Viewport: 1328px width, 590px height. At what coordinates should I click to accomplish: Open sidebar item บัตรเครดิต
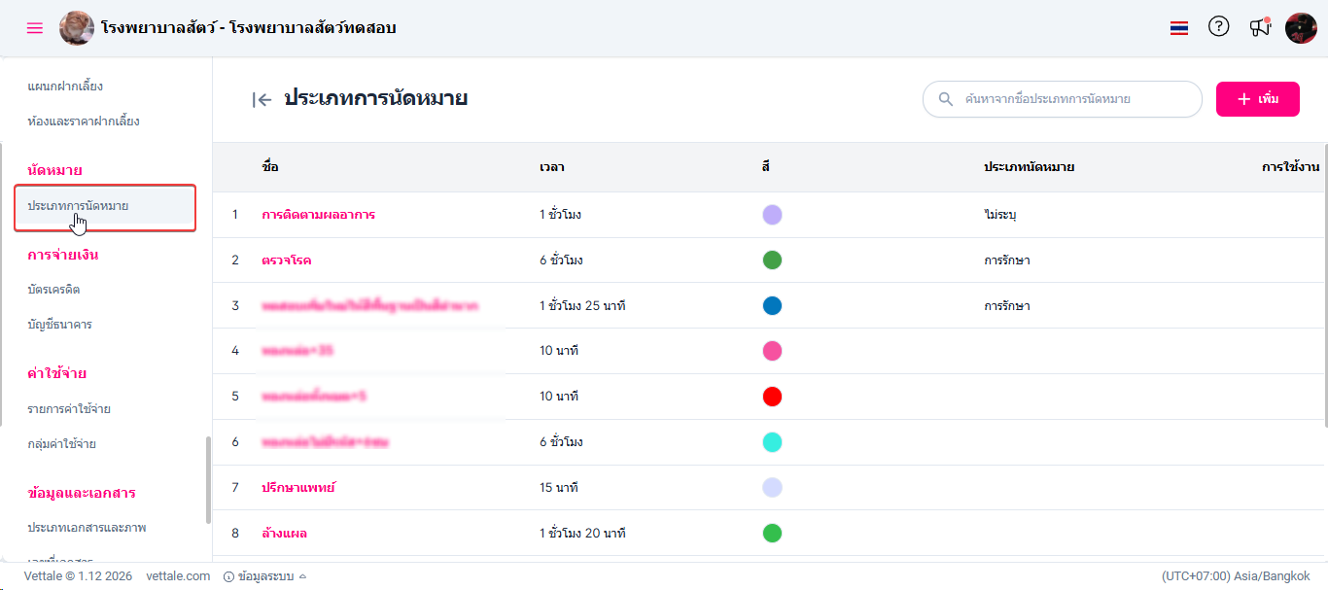53,290
